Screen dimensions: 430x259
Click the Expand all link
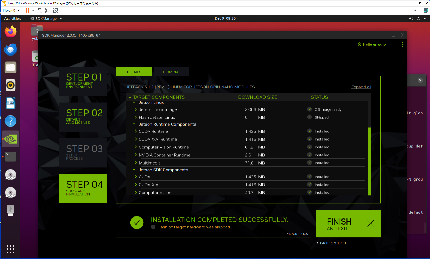(361, 87)
